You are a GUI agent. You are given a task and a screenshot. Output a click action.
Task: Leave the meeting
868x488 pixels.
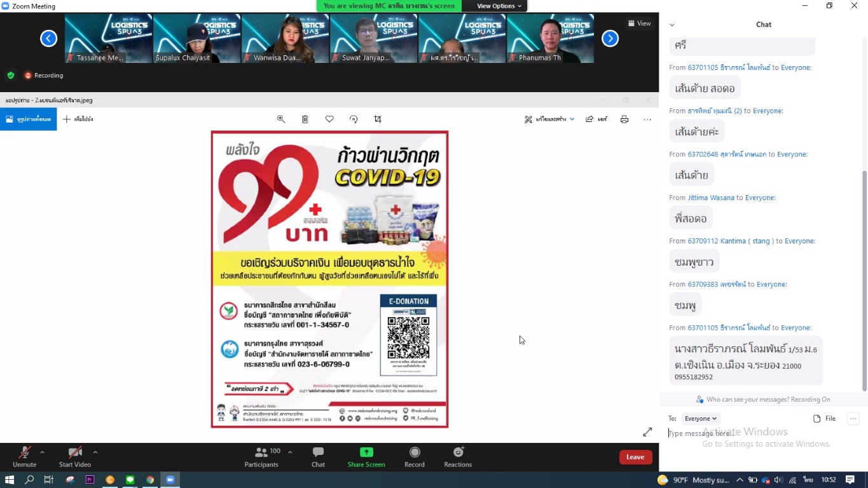pos(635,457)
